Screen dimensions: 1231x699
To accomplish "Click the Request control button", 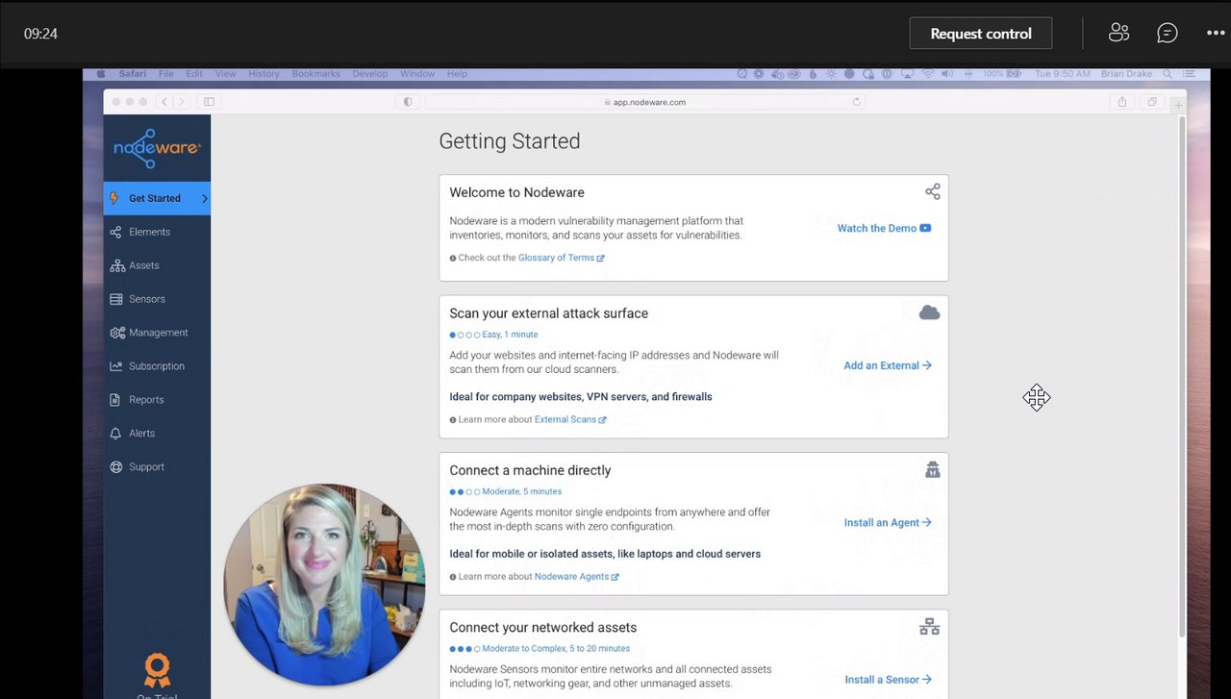I will [981, 33].
